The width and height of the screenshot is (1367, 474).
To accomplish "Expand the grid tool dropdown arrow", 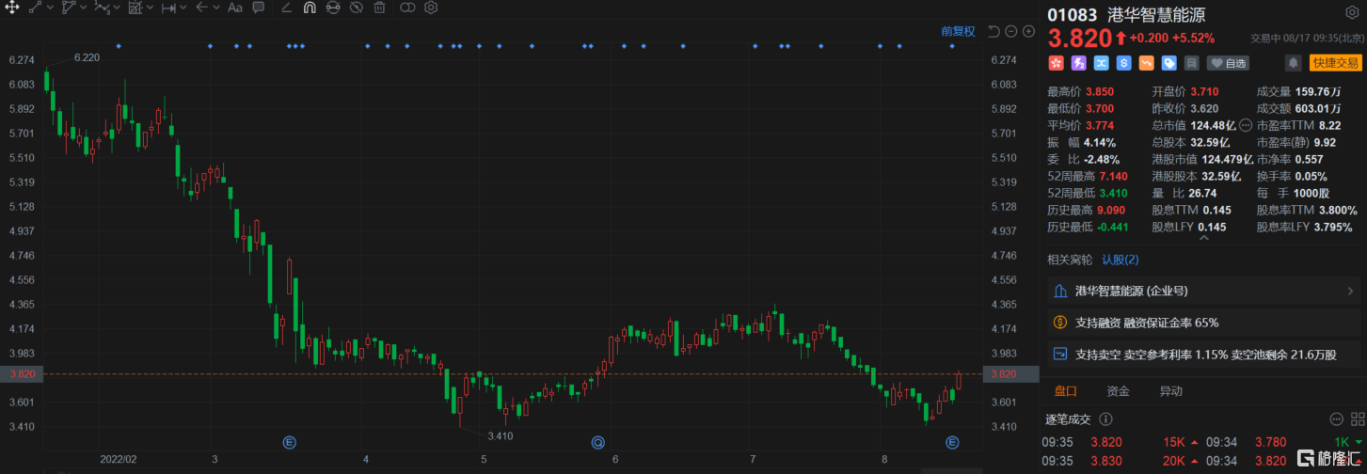I will (x=151, y=8).
